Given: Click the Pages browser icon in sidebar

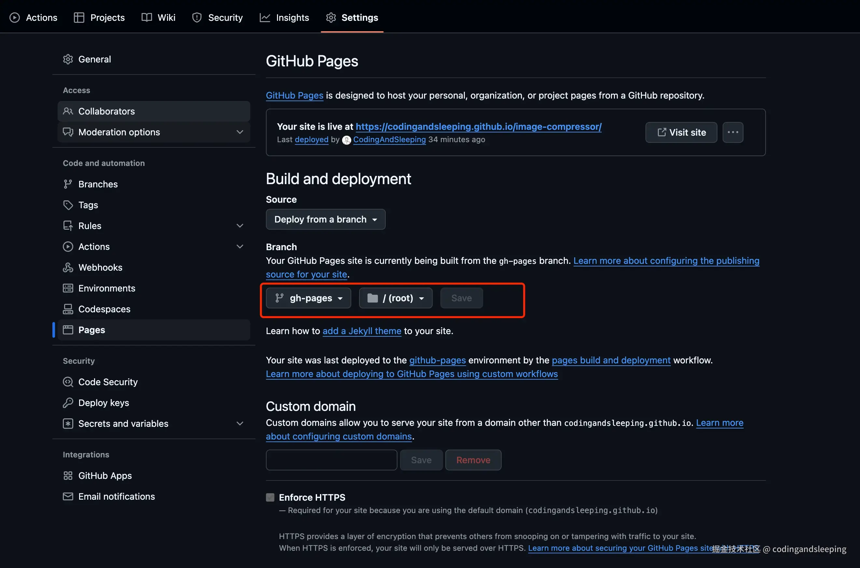Looking at the screenshot, I should pyautogui.click(x=68, y=330).
